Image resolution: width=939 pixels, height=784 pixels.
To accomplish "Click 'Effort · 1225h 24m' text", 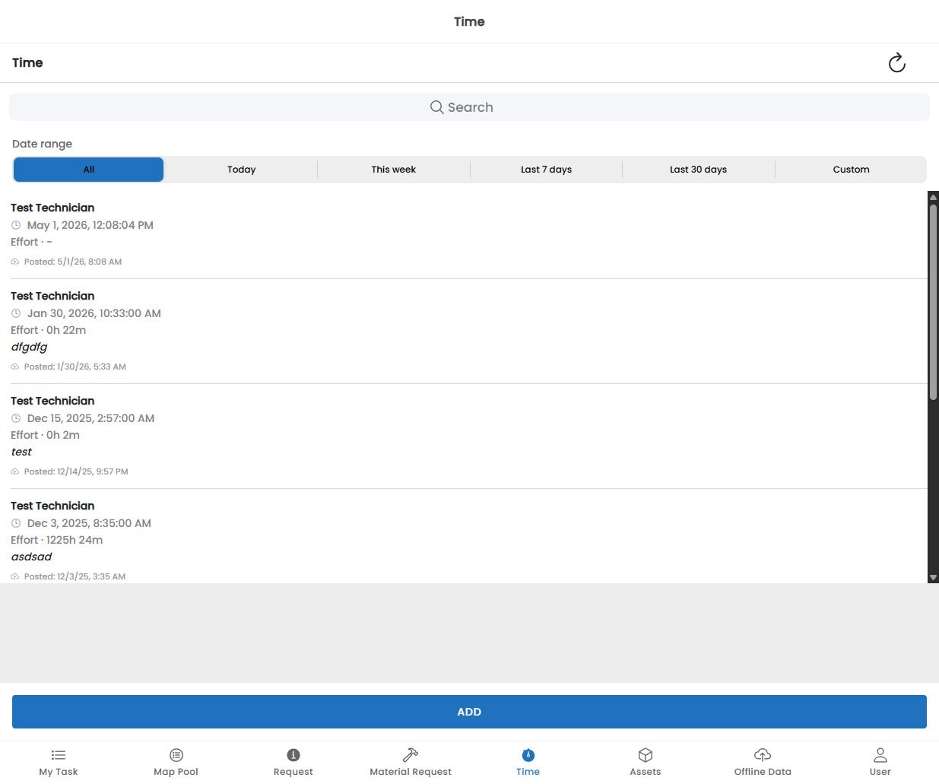I will click(57, 540).
